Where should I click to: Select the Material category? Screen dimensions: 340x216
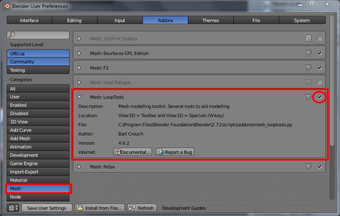[38, 180]
